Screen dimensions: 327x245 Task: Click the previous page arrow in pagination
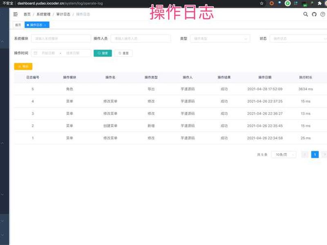click(x=305, y=155)
